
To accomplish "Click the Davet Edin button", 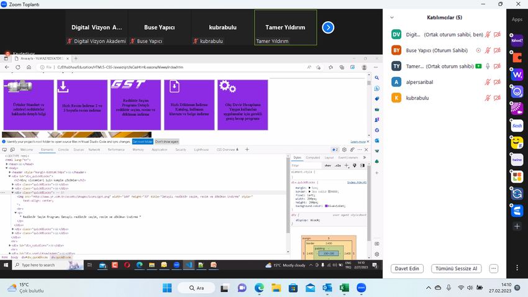I will coord(407,268).
